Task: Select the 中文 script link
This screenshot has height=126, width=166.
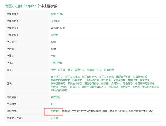Action: (99, 70)
